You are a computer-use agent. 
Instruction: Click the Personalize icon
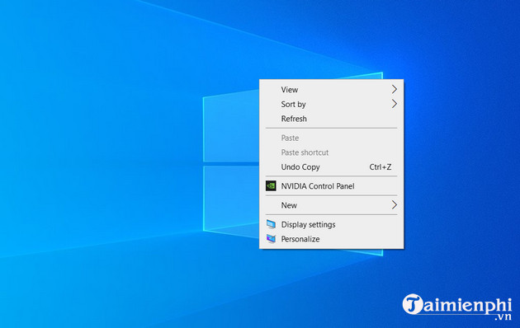click(271, 239)
